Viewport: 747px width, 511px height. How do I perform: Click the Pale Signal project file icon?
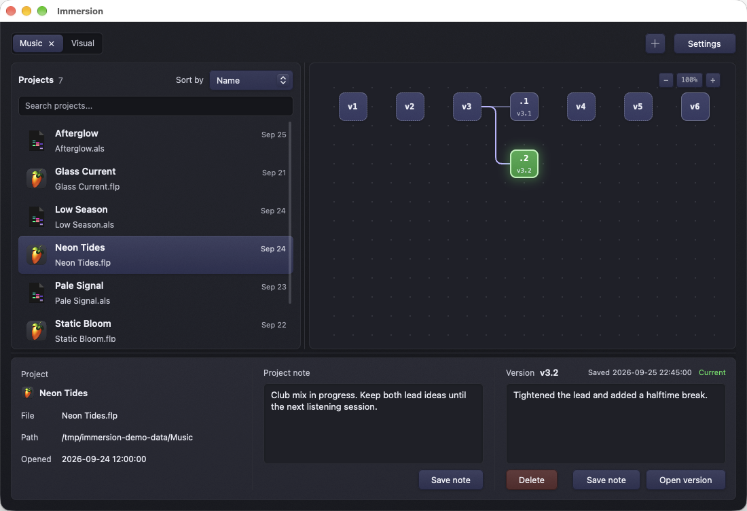(x=37, y=293)
